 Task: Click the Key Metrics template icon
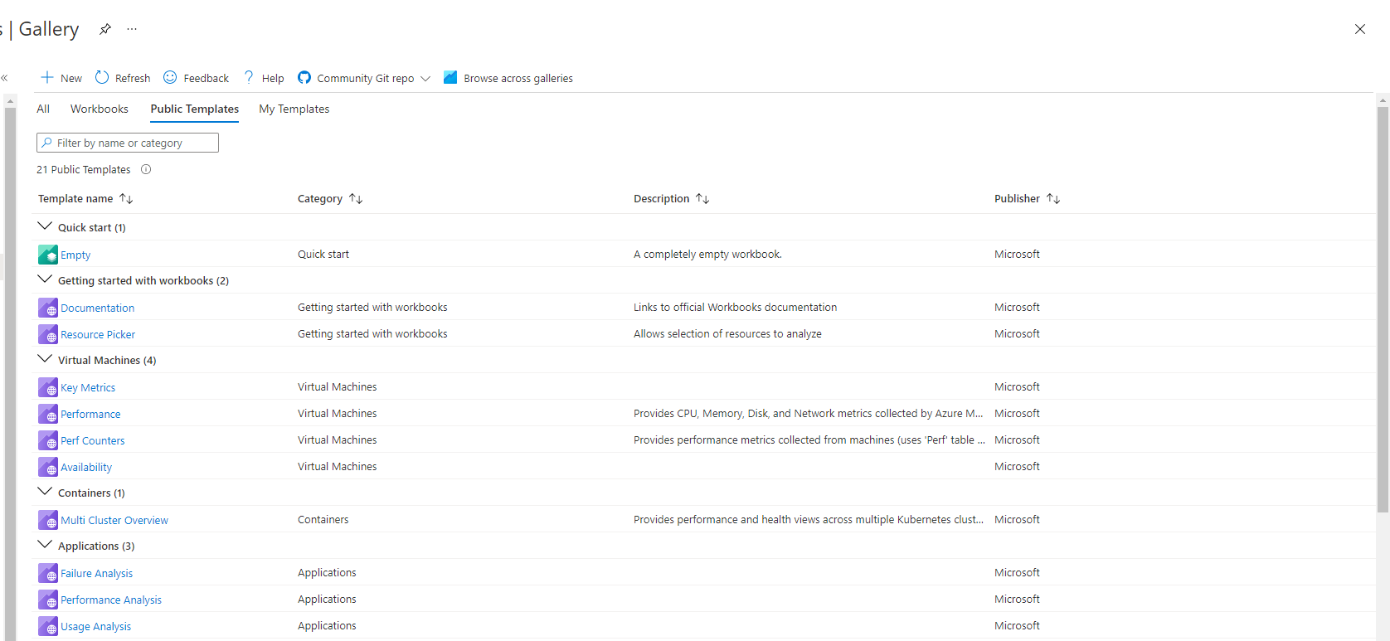pyautogui.click(x=48, y=387)
